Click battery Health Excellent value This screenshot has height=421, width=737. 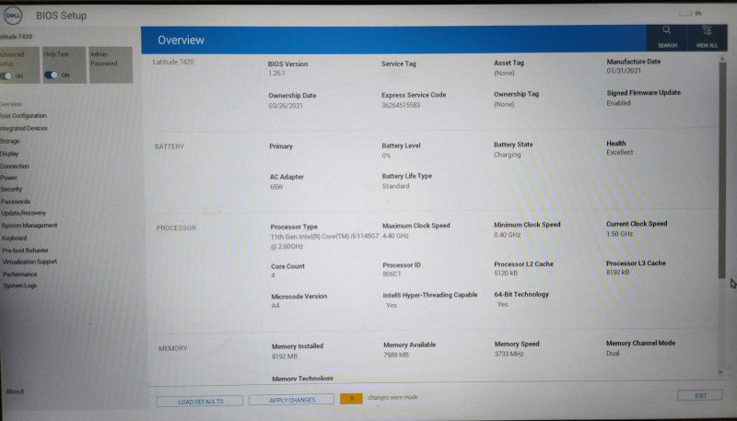tap(619, 152)
